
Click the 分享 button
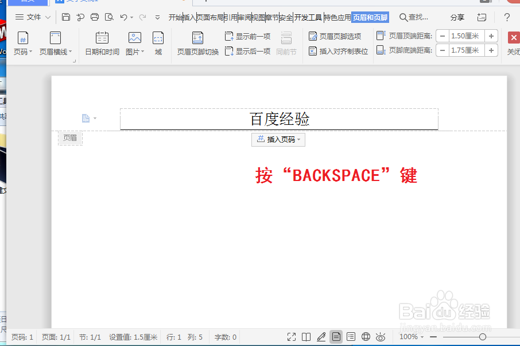pyautogui.click(x=457, y=18)
